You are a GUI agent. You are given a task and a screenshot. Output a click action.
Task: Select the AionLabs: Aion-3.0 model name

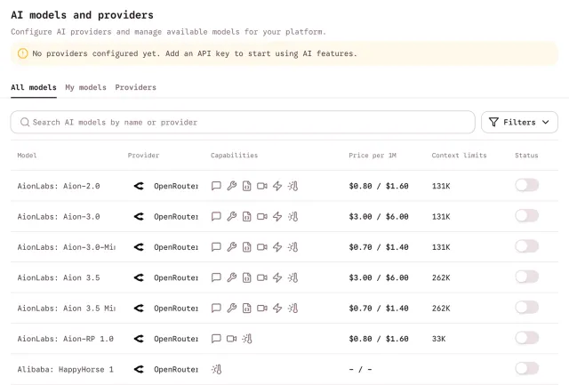[x=59, y=217]
